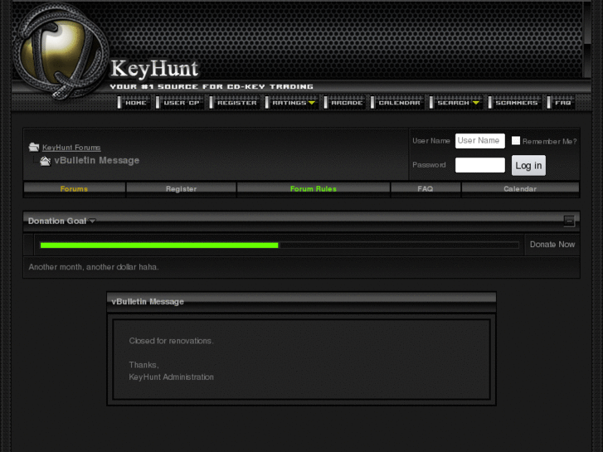Focus the Password input field

click(480, 165)
